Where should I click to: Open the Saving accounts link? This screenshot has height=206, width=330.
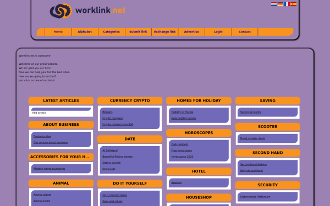(250, 112)
